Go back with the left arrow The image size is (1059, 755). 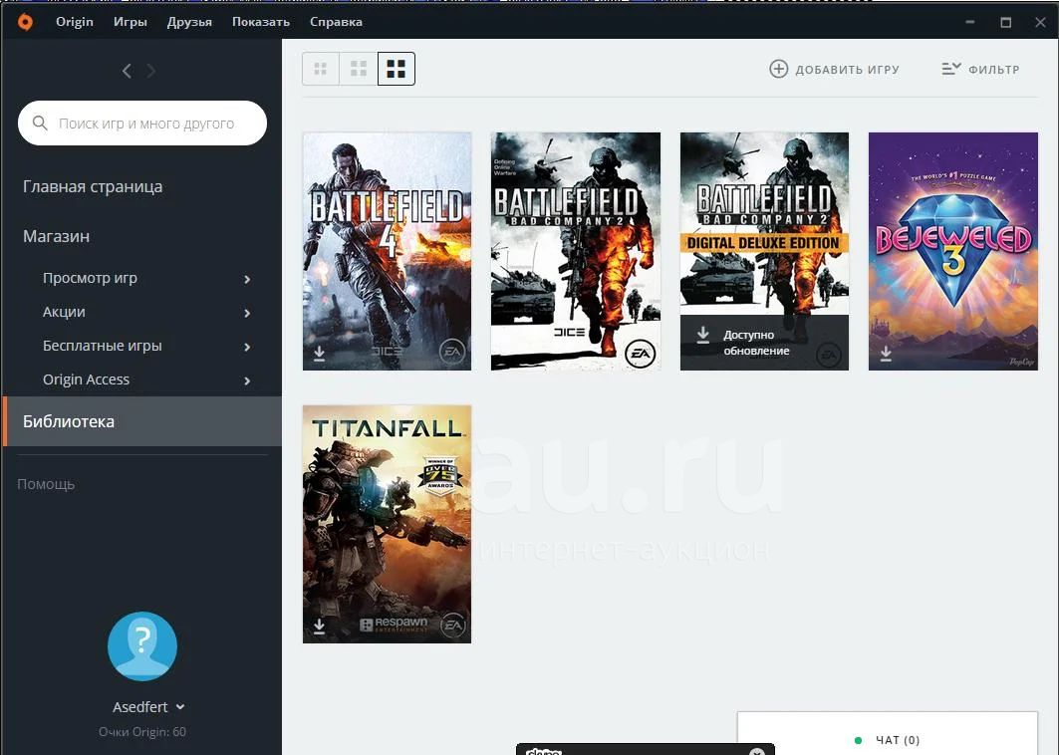[x=127, y=71]
